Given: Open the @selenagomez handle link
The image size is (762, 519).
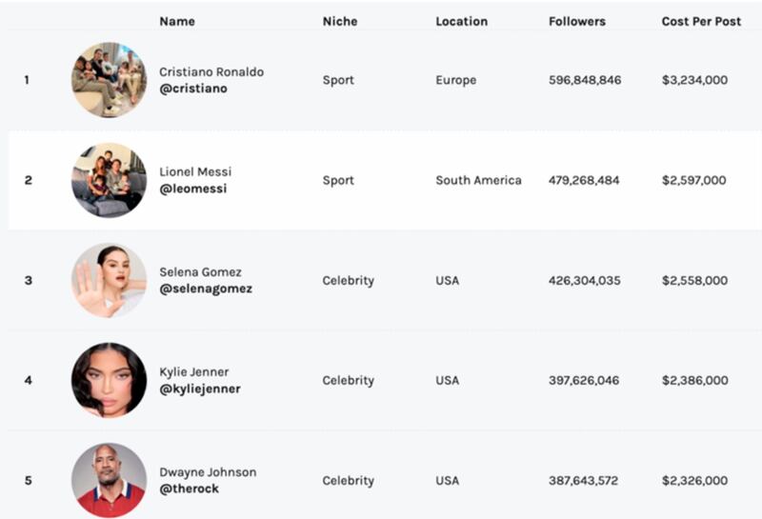Looking at the screenshot, I should click(206, 289).
